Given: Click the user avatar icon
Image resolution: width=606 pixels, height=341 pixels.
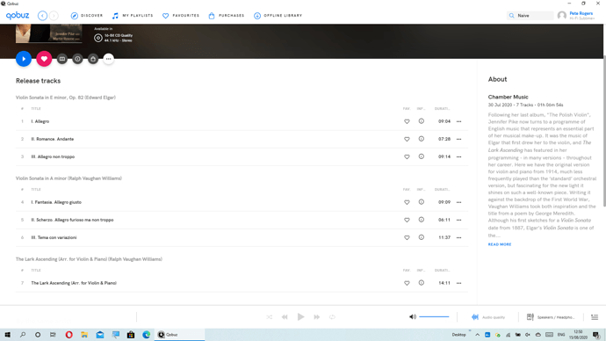Looking at the screenshot, I should coord(562,16).
